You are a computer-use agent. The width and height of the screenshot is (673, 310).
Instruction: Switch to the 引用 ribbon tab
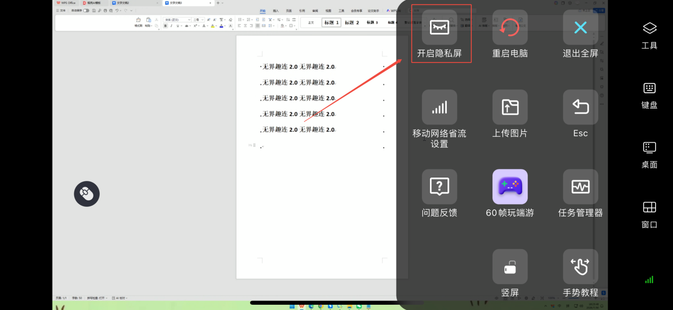(x=302, y=11)
